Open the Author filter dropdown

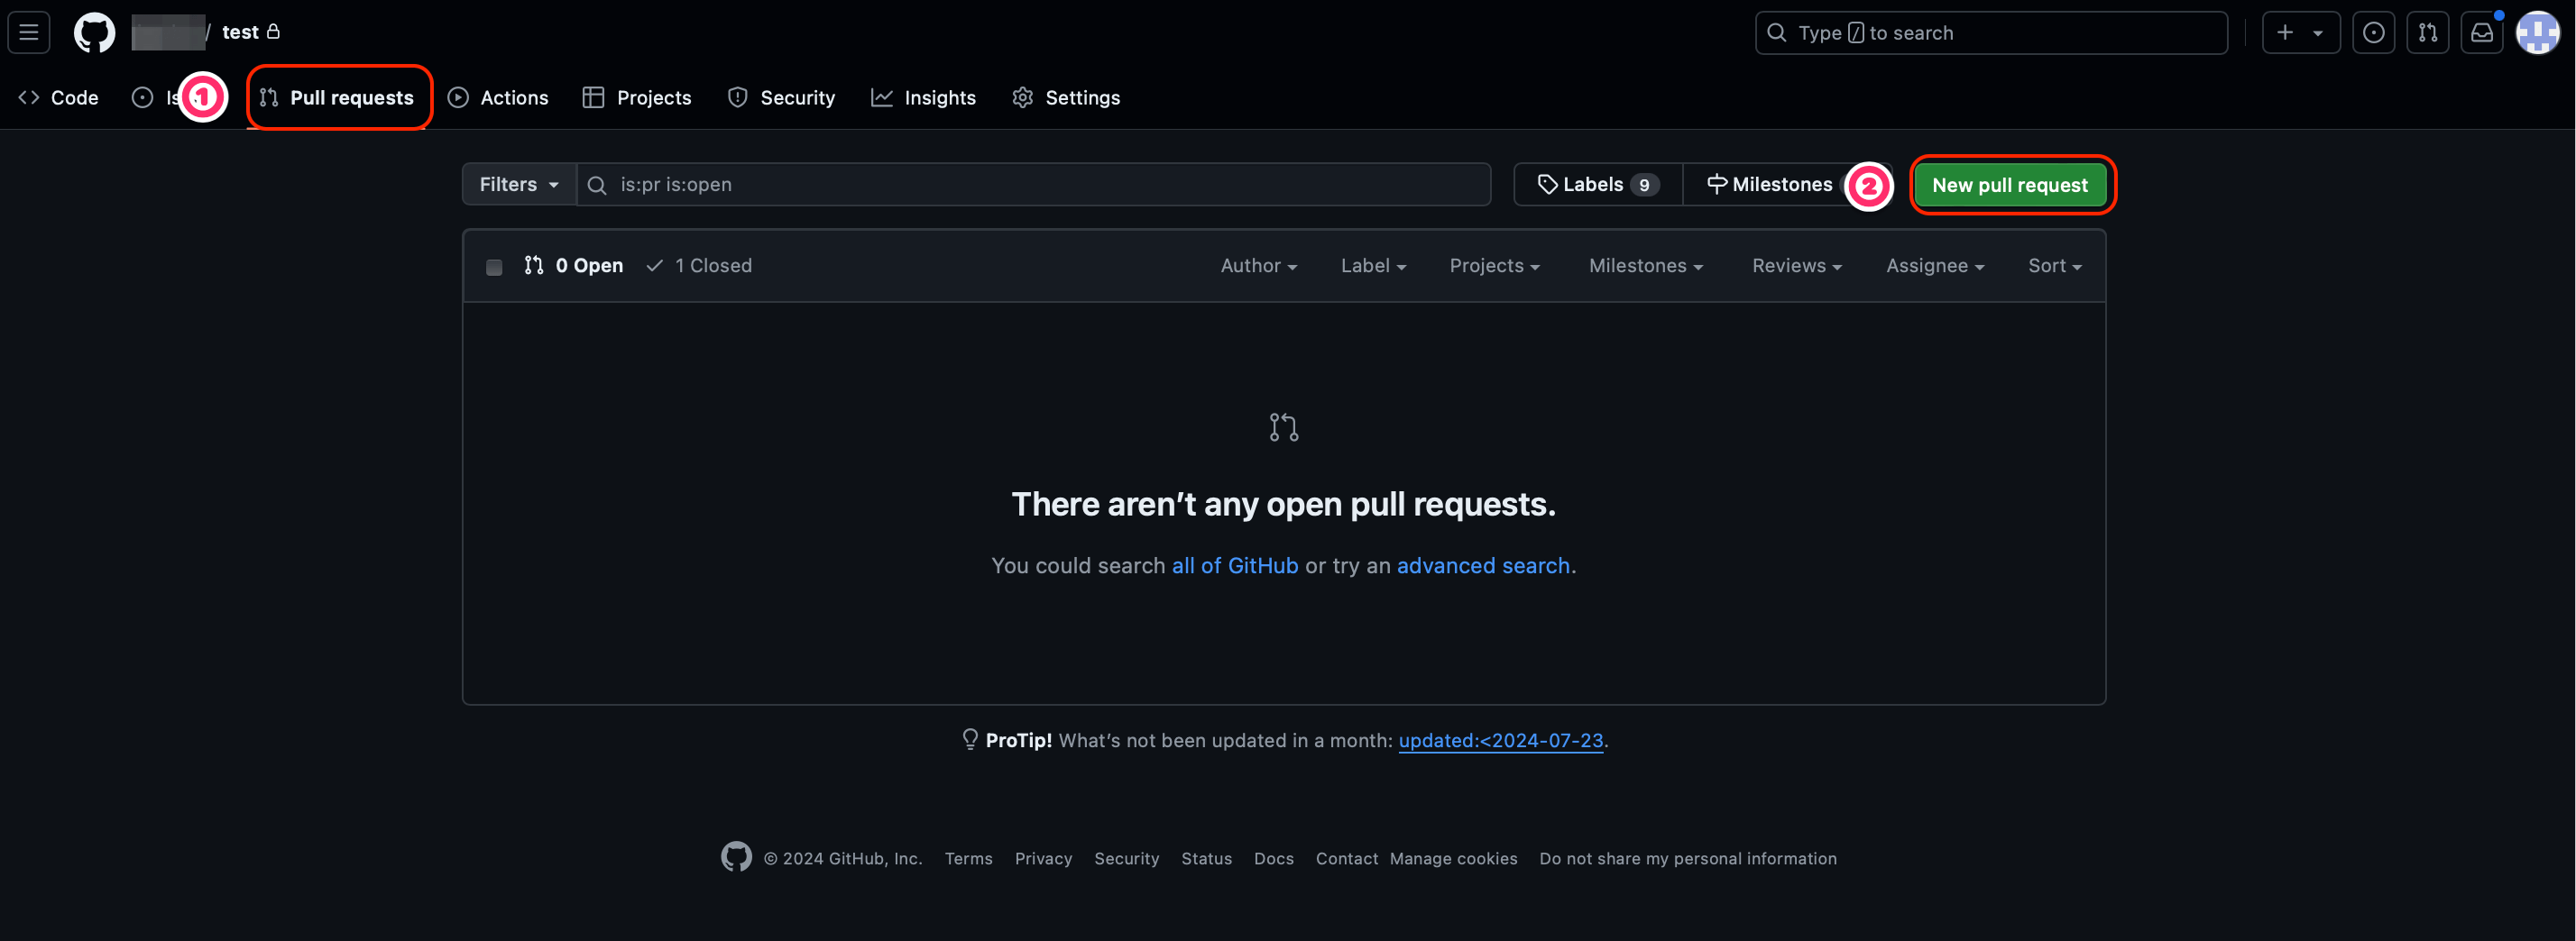coord(1258,266)
